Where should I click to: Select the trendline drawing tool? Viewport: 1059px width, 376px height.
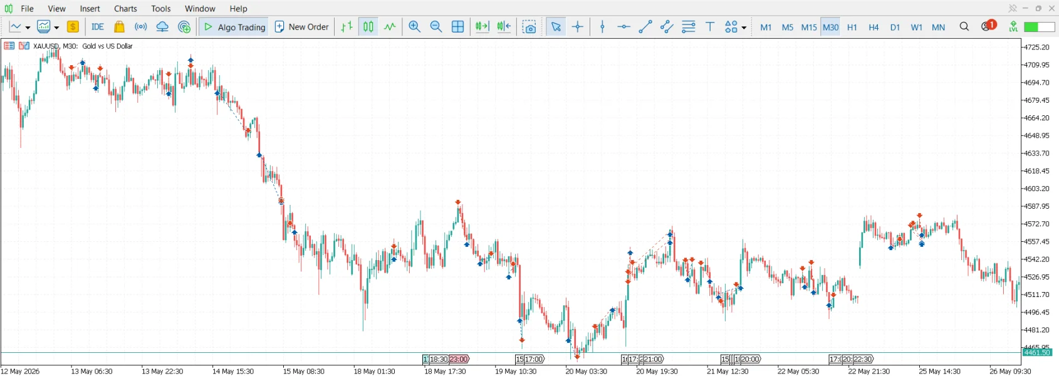tap(645, 27)
